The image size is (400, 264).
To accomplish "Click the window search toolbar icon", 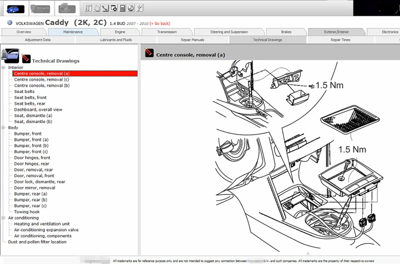I will tap(114, 8).
